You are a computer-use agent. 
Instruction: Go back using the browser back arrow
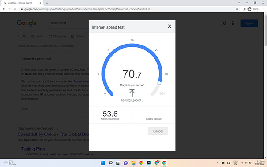[4, 9]
